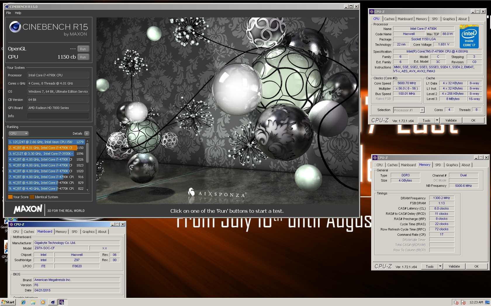Viewport: 491px width, 306px height.
Task: Click the taskbar clock showing 12:23 AM
Action: pyautogui.click(x=476, y=302)
